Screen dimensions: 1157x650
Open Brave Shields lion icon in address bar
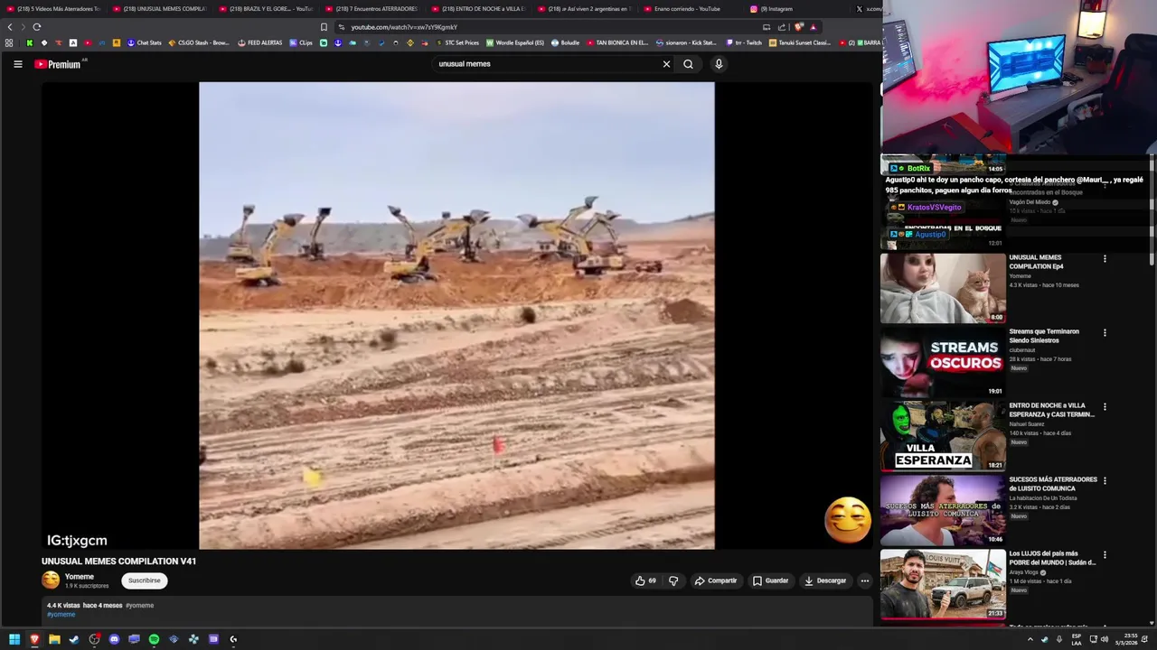tap(798, 27)
